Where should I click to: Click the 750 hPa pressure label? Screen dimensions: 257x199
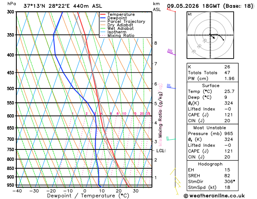tap(11, 149)
